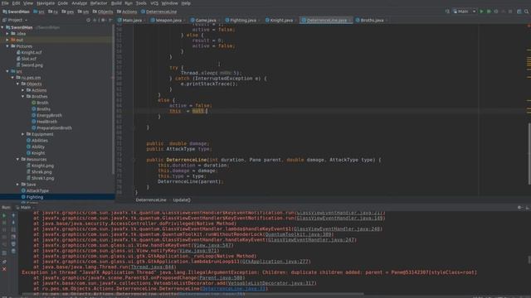The height and width of the screenshot is (298, 531).
Task: Expand the Equipment package
Action: (x=22, y=134)
